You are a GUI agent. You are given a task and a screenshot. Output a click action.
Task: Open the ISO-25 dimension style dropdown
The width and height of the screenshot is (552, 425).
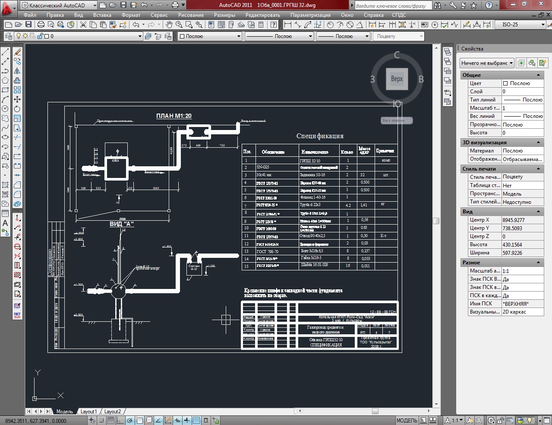click(520, 25)
